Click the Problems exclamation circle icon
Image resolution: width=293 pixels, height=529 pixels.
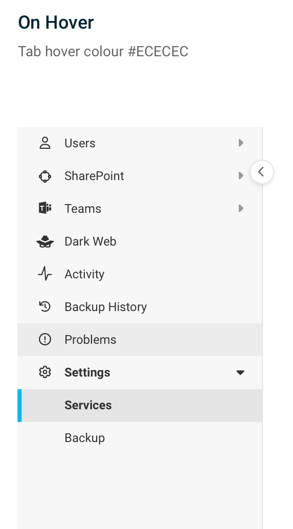pyautogui.click(x=45, y=339)
